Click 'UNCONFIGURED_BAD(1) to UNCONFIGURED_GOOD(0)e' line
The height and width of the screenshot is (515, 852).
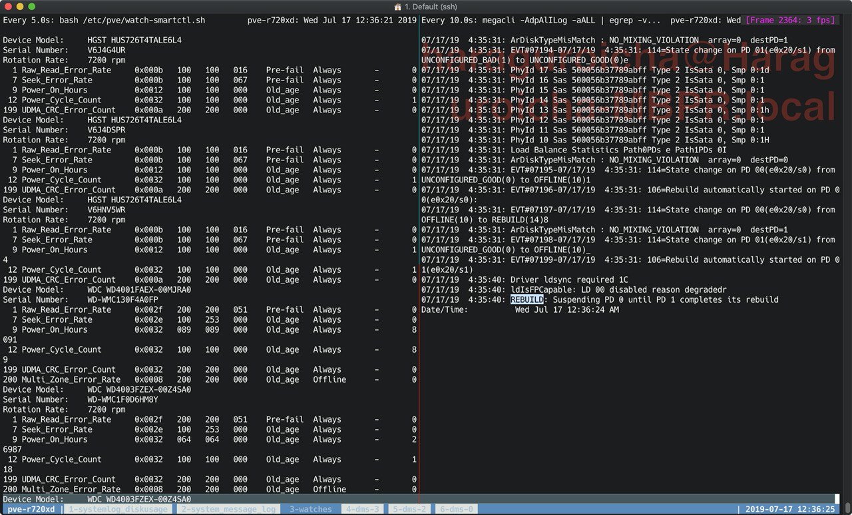click(x=525, y=60)
